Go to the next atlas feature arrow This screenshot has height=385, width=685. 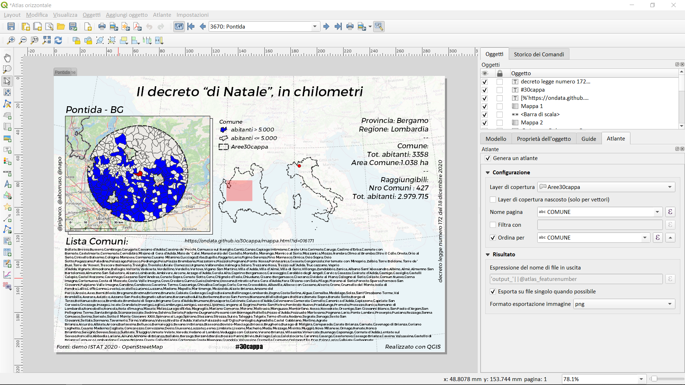pyautogui.click(x=326, y=26)
